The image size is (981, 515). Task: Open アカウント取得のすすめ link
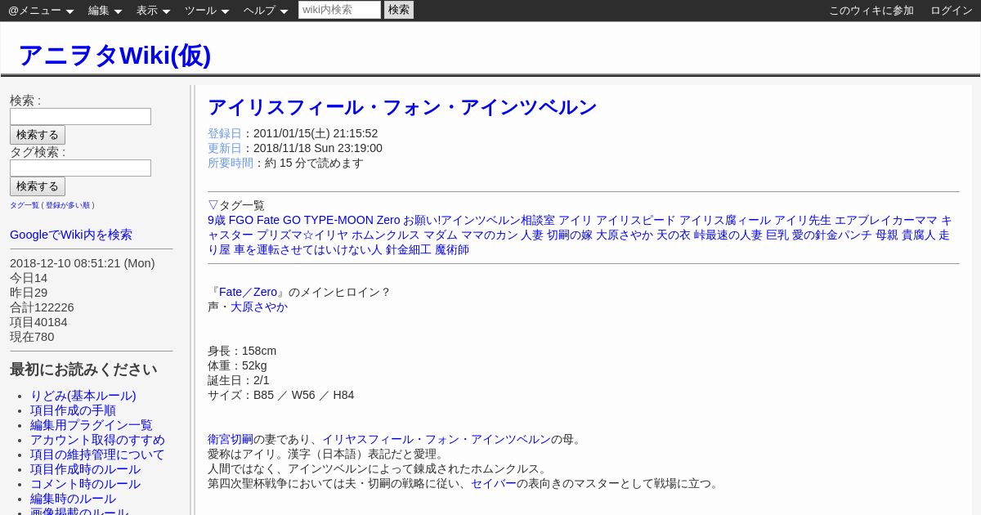[x=97, y=440]
